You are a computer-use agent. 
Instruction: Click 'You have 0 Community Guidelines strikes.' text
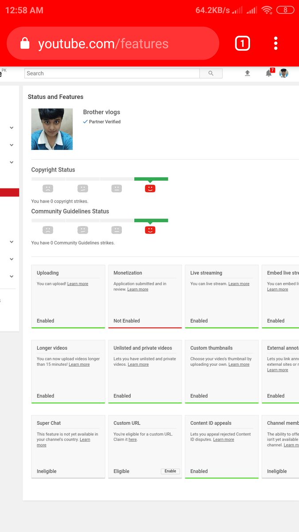tap(73, 243)
